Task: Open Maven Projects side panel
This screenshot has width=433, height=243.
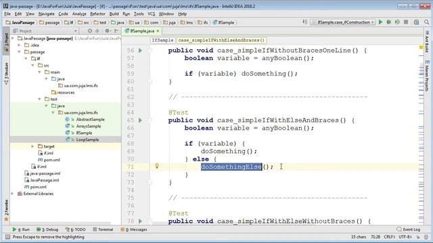Action: [427, 76]
